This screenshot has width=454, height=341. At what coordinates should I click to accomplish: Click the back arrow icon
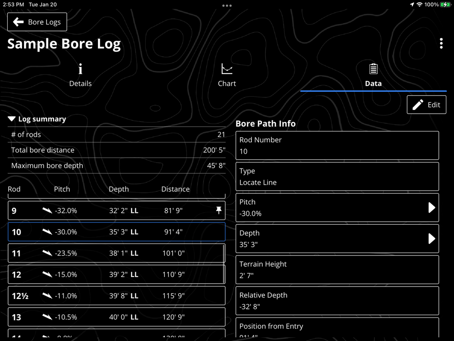(x=18, y=22)
